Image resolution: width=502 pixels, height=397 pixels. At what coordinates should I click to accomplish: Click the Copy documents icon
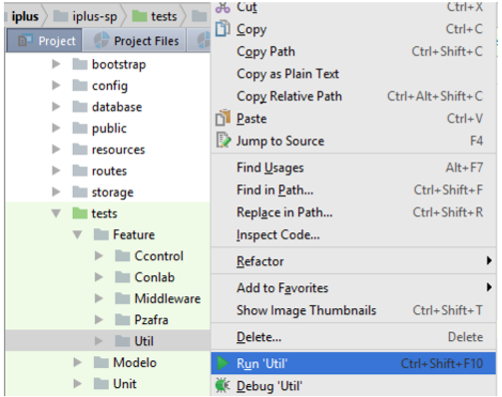(223, 29)
